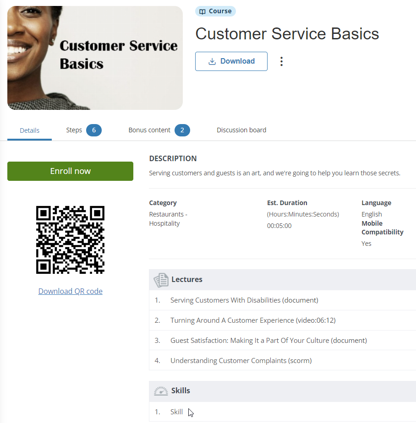
Task: Open the three-dot options menu
Action: tap(281, 61)
